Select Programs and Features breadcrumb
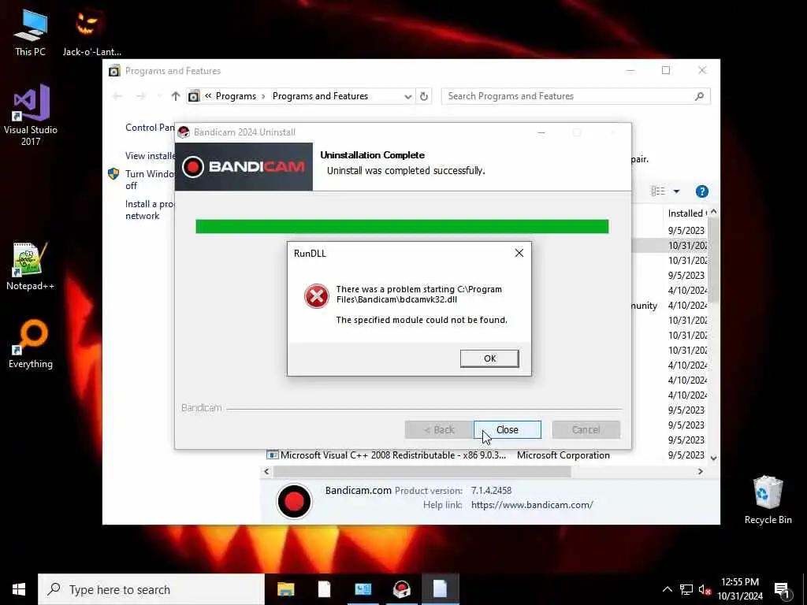 [x=320, y=96]
